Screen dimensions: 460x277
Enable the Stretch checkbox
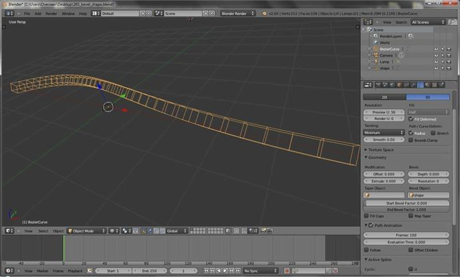point(433,133)
